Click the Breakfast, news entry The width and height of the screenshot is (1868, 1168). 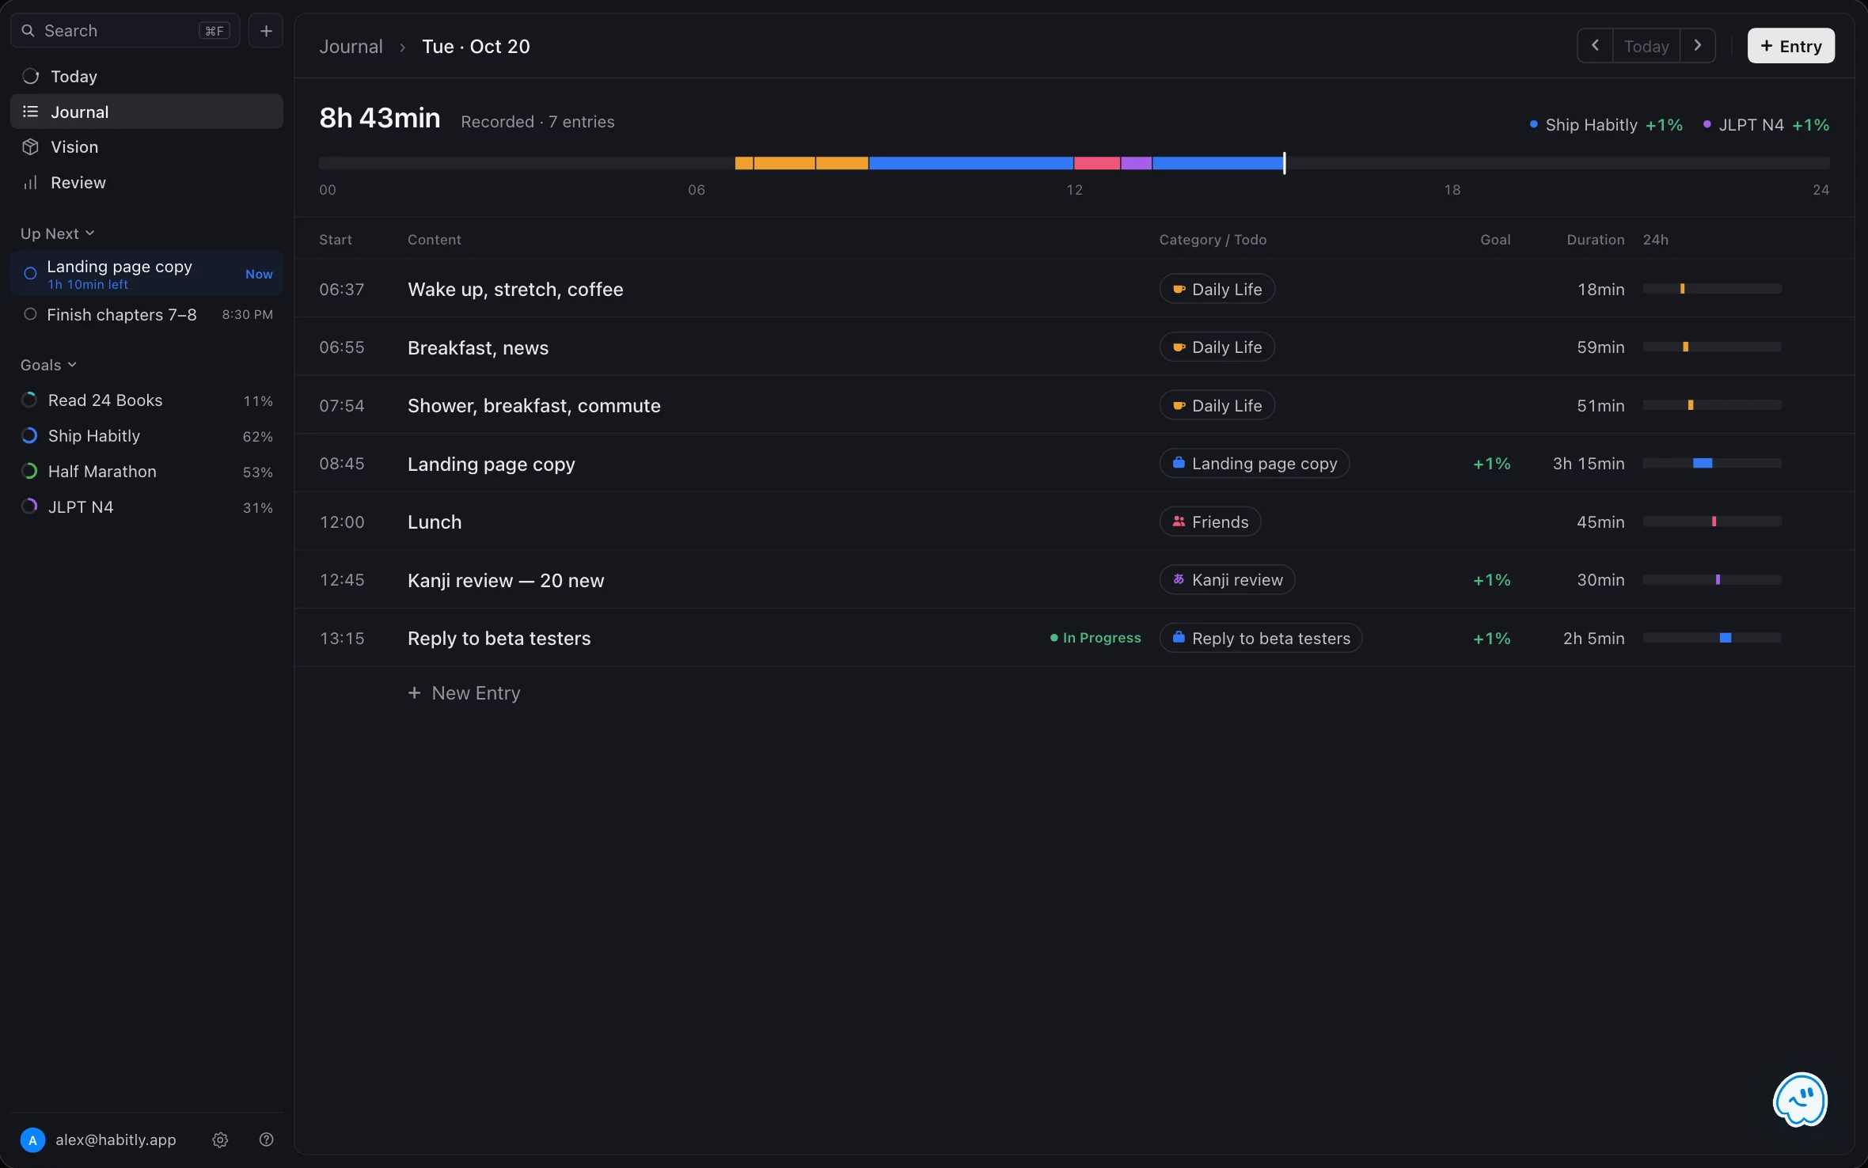[x=1075, y=347]
